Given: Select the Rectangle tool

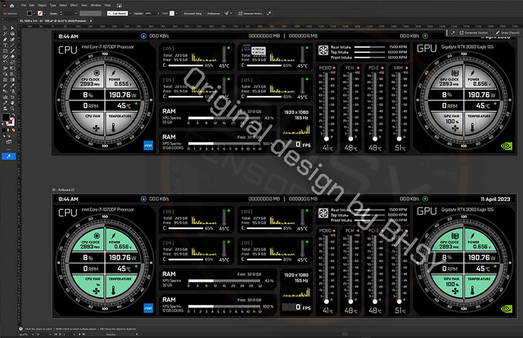Looking at the screenshot, I should (5, 51).
